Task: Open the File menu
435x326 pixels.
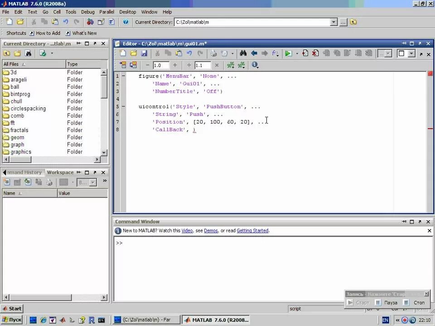Action: pyautogui.click(x=5, y=12)
